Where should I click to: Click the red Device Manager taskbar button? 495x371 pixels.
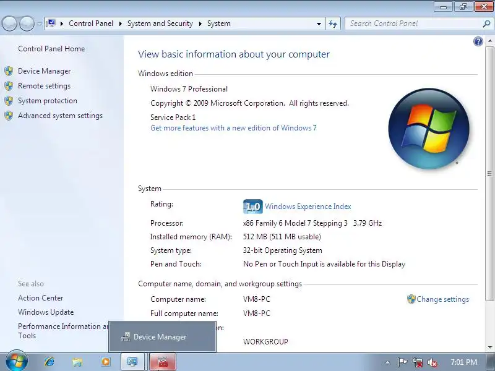(163, 362)
